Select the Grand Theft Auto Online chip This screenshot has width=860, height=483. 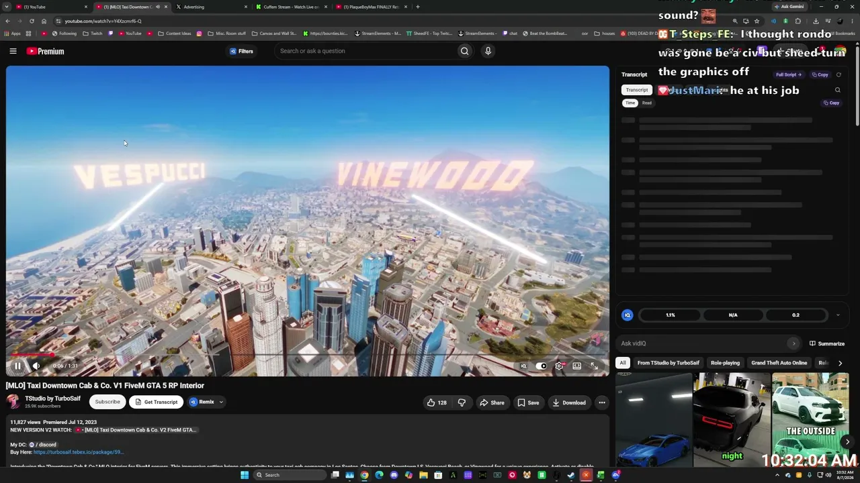(779, 363)
